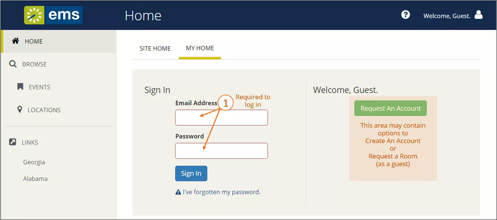Click the guest user profile icon
The height and width of the screenshot is (220, 497).
[x=479, y=15]
